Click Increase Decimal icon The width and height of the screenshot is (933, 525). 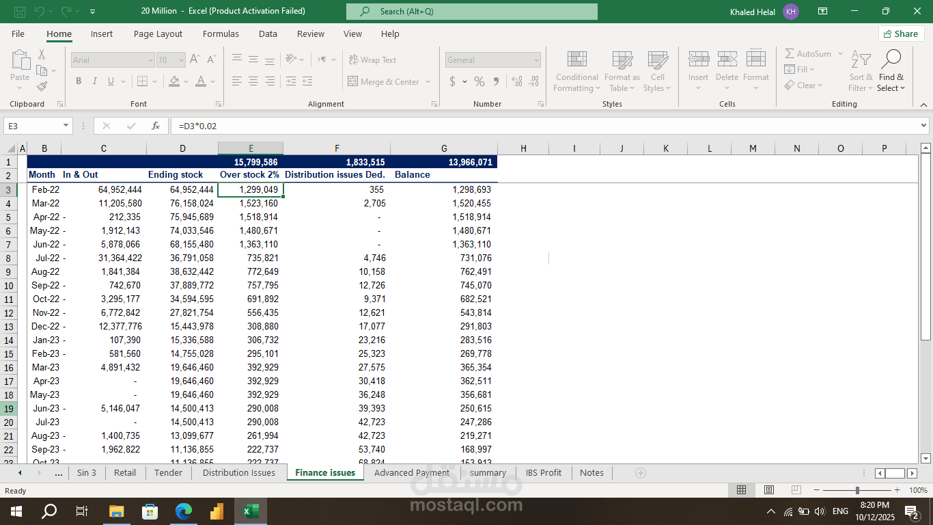517,81
